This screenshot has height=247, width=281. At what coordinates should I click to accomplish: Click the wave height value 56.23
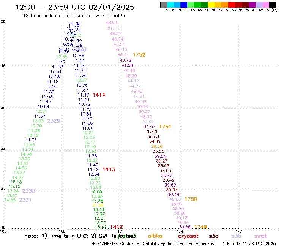[x=178, y=209]
